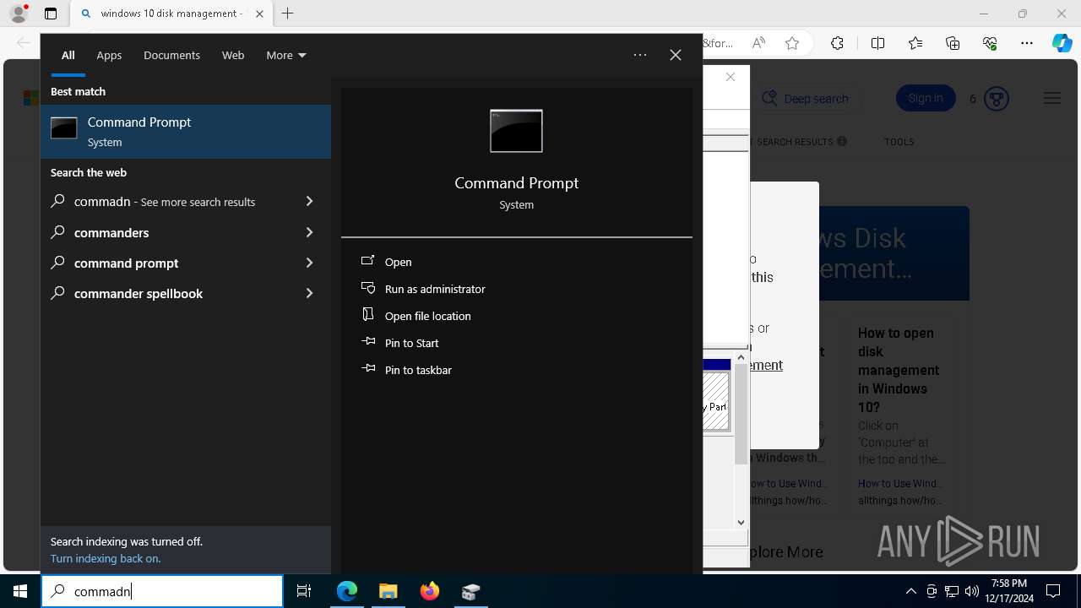This screenshot has width=1081, height=608.
Task: Open the network icon in system tray
Action: (952, 591)
